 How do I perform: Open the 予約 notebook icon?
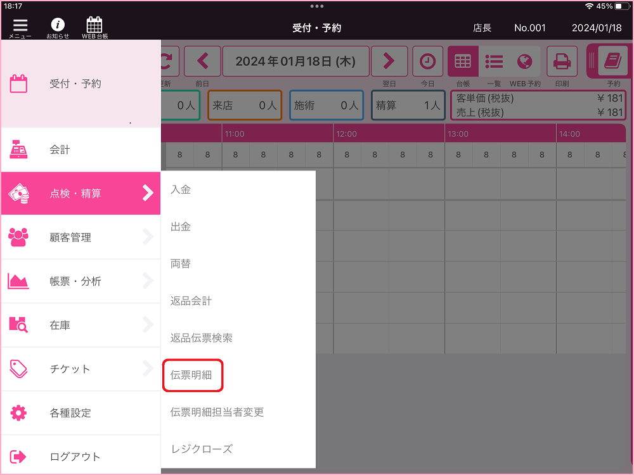click(612, 61)
